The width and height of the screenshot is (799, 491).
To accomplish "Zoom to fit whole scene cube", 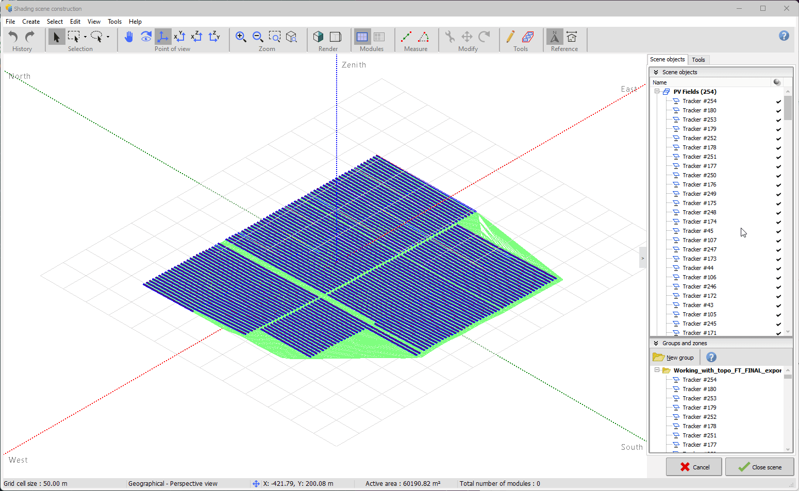I will click(292, 37).
